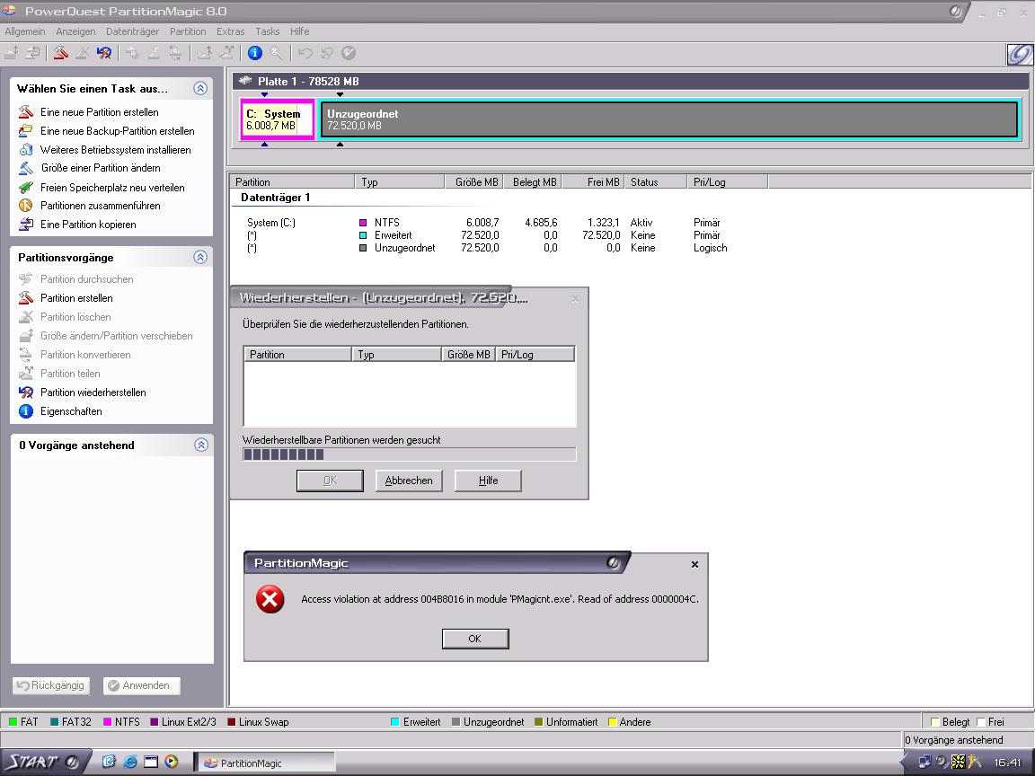Click the magenta NTFS legend swatch
The height and width of the screenshot is (776, 1035).
(108, 722)
